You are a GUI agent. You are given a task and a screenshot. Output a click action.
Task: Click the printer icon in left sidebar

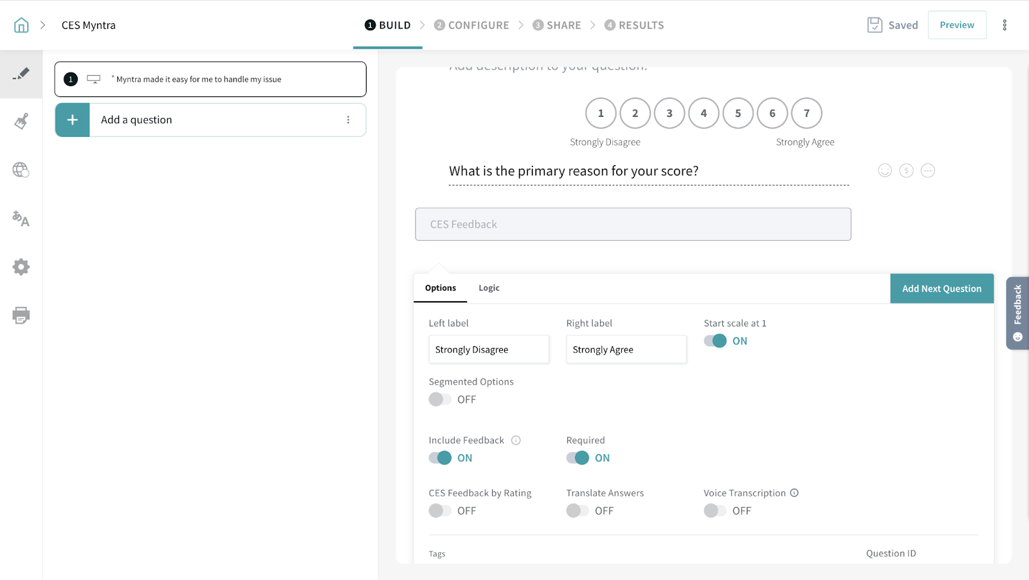point(21,315)
